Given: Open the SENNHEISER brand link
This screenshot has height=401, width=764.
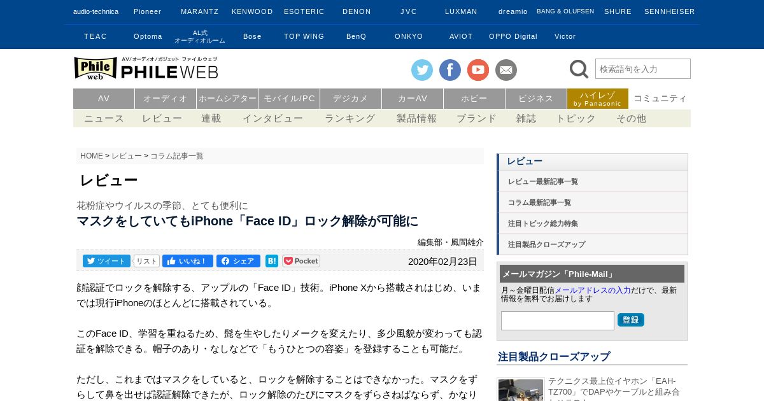Looking at the screenshot, I should [x=670, y=11].
